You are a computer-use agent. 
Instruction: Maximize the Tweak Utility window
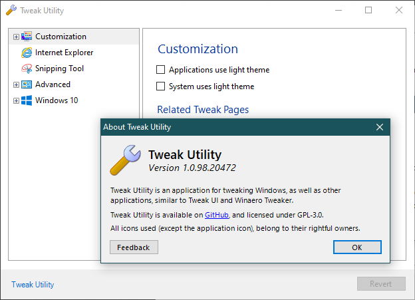click(x=368, y=11)
